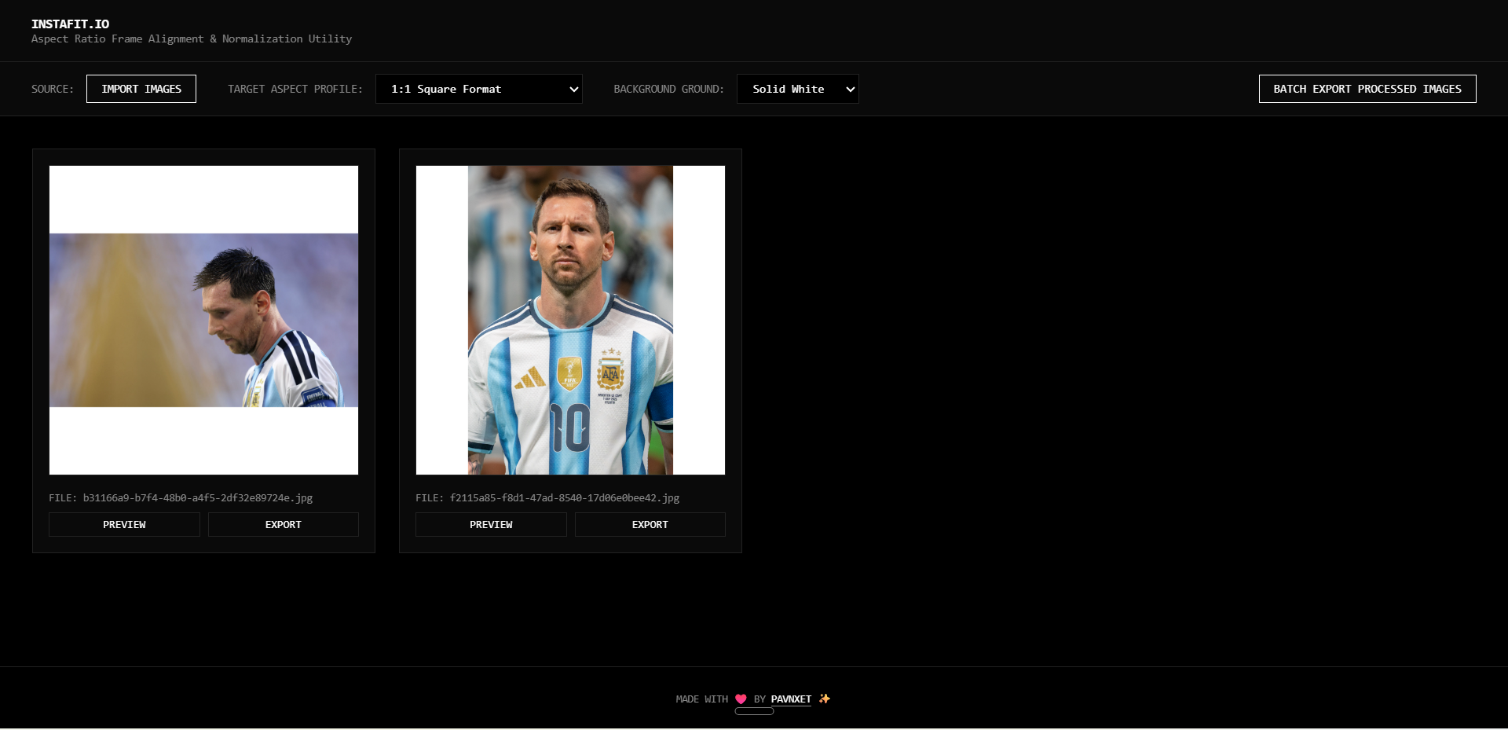
Task: Click the 'MADE WITH' footer text
Action: pyautogui.click(x=701, y=699)
